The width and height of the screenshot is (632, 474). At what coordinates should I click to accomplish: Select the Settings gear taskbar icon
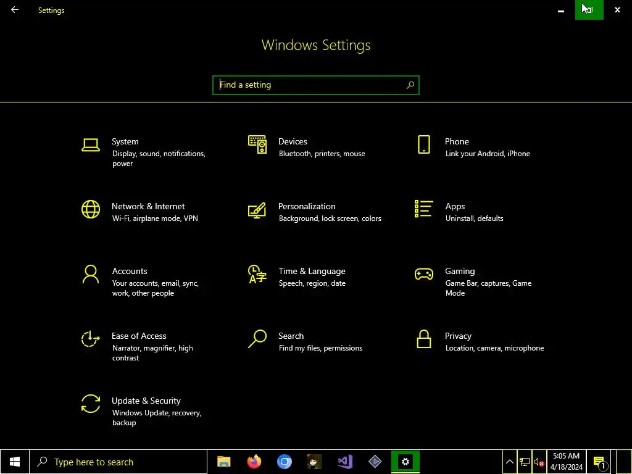[x=405, y=462]
